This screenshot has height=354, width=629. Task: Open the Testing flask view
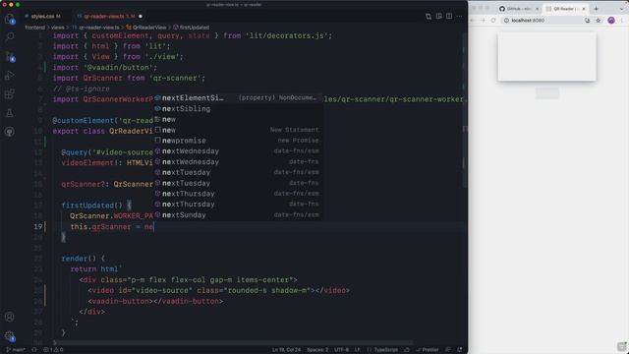tap(10, 113)
